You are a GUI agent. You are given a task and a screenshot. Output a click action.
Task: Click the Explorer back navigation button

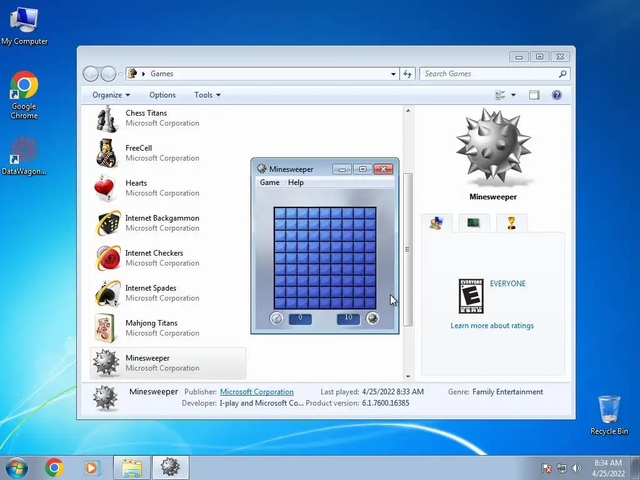91,74
